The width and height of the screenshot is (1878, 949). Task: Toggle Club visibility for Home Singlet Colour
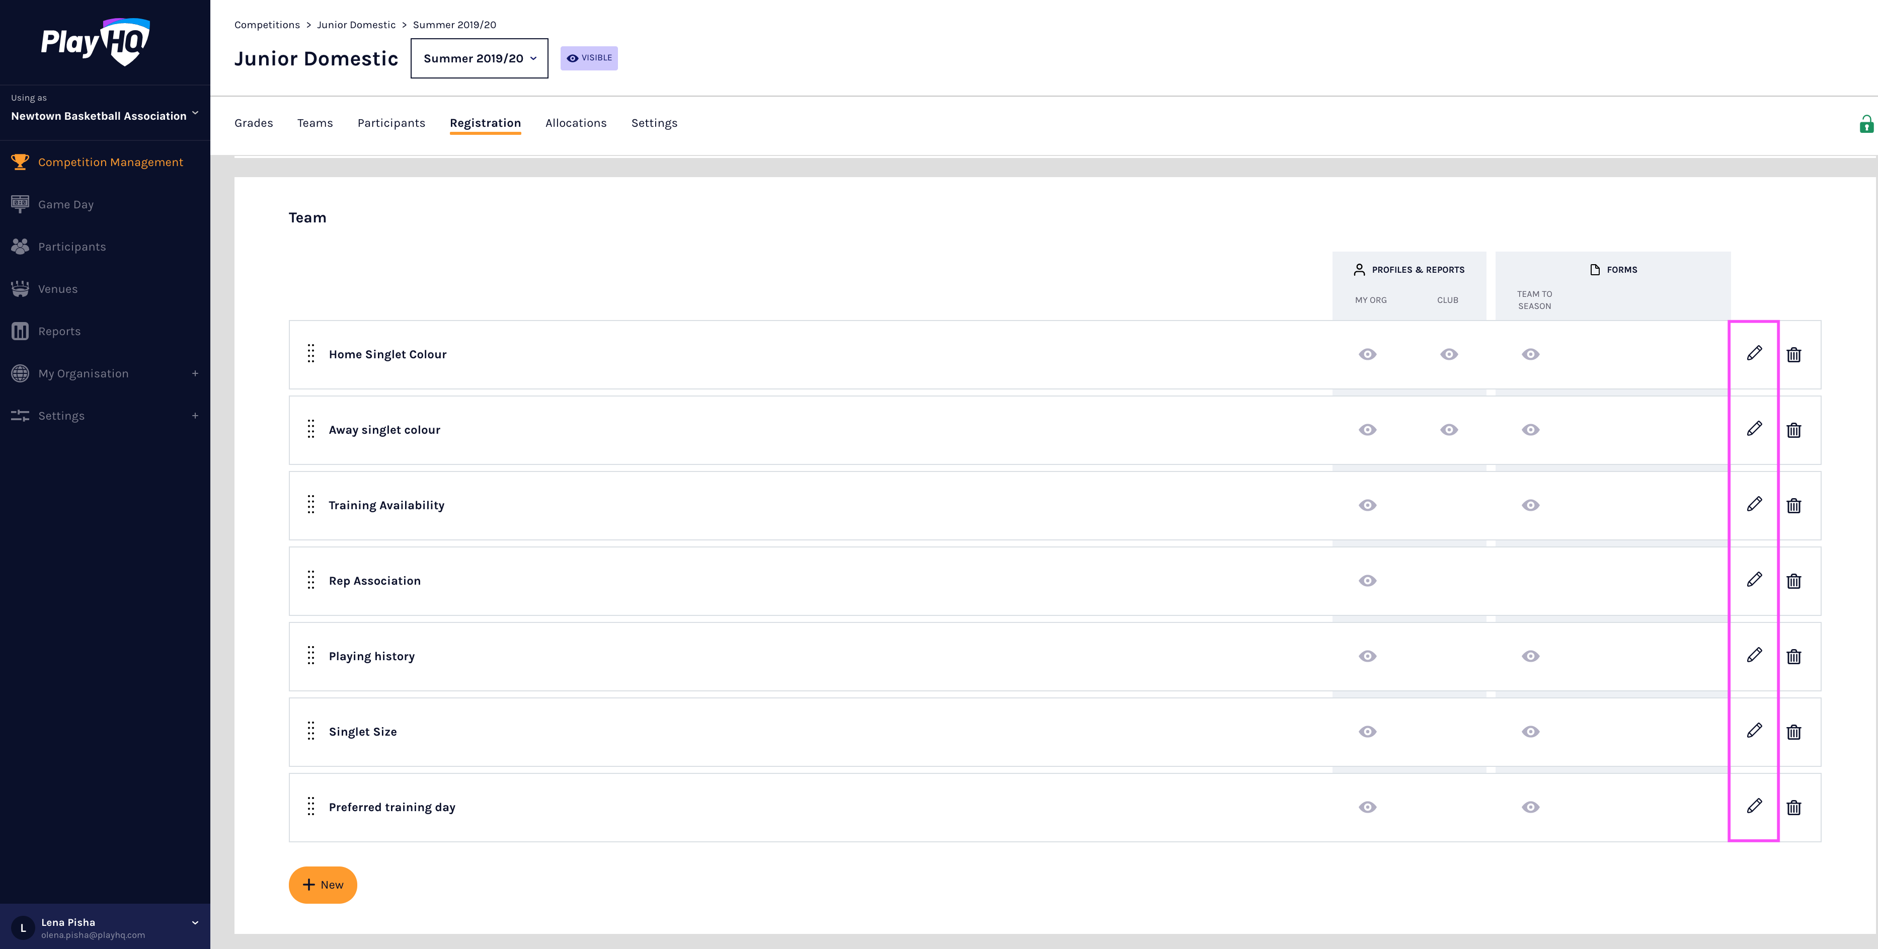1449,354
